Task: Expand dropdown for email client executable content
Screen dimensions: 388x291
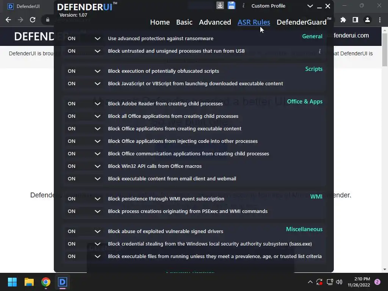Action: point(97,179)
